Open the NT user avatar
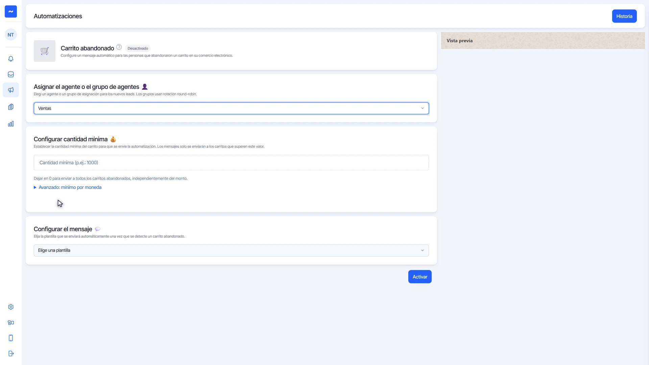This screenshot has width=649, height=365. [11, 34]
